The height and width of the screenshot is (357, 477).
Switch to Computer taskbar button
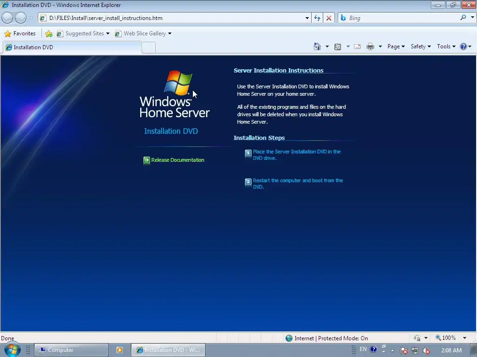71,350
